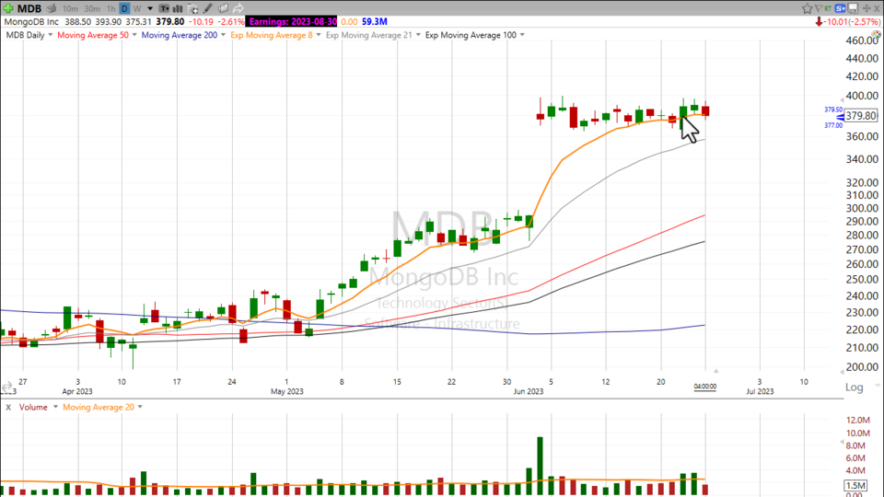Screen dimensions: 884x497
Task: Click the data table add icon
Action: (192, 8)
